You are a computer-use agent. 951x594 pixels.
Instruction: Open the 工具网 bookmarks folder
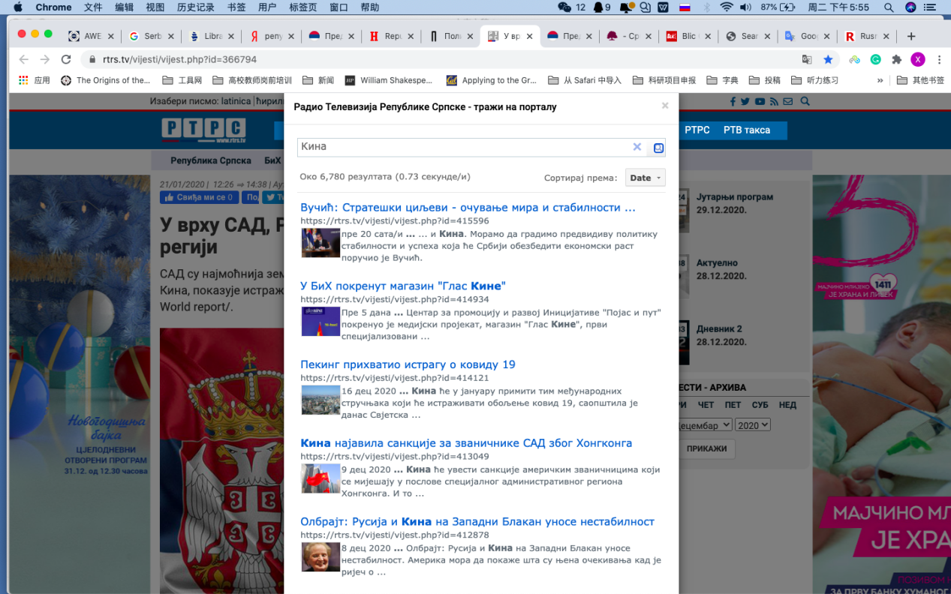pyautogui.click(x=182, y=80)
